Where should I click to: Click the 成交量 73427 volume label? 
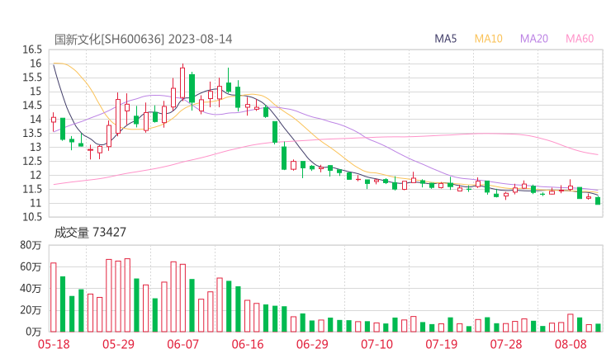tap(90, 233)
